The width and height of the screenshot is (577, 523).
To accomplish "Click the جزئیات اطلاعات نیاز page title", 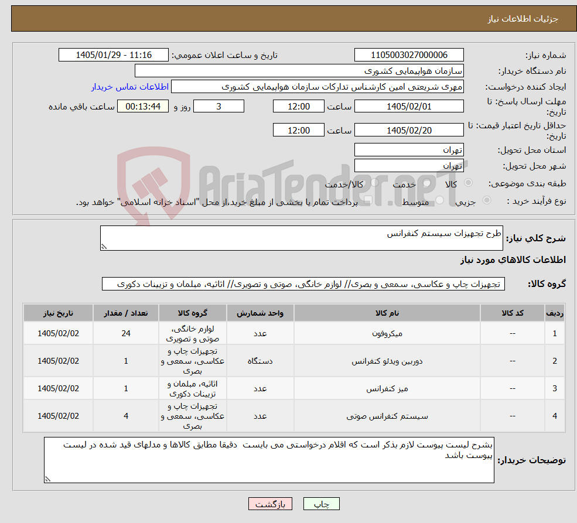I will click(523, 19).
